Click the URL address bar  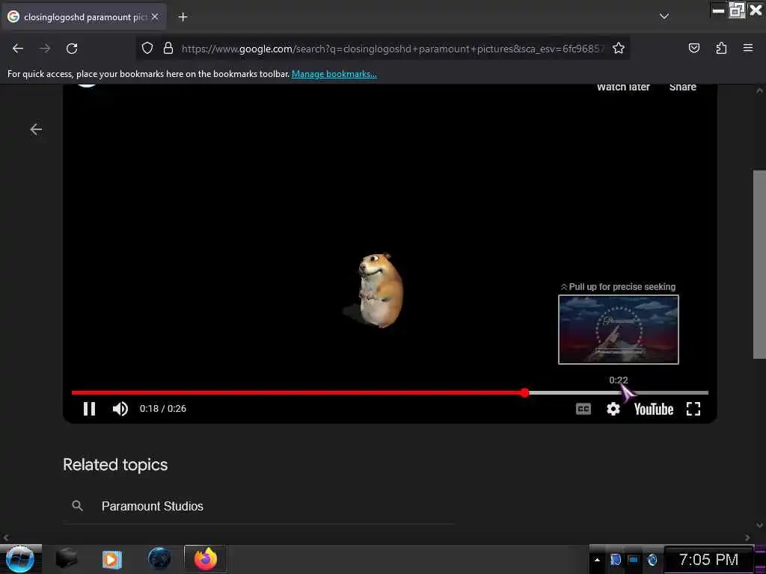393,49
